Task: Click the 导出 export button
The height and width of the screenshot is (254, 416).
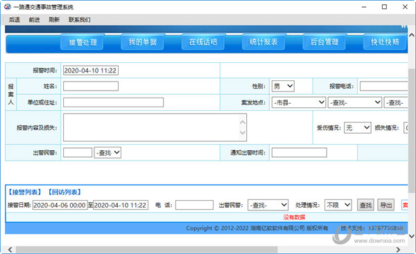Action: 385,205
